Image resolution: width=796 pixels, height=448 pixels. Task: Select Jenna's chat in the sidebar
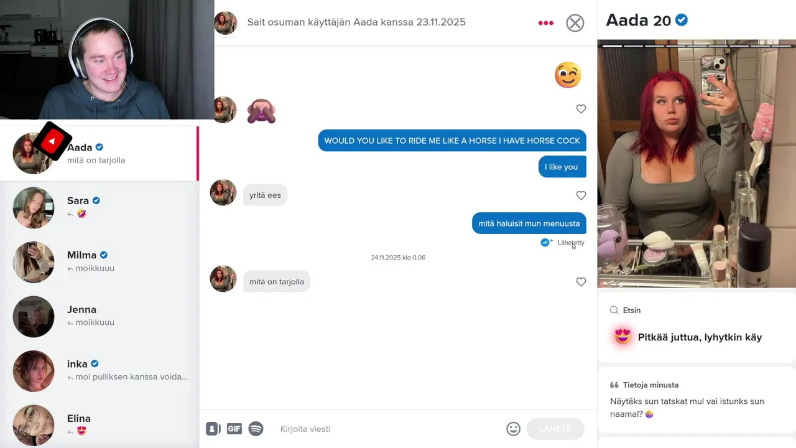[x=99, y=316]
